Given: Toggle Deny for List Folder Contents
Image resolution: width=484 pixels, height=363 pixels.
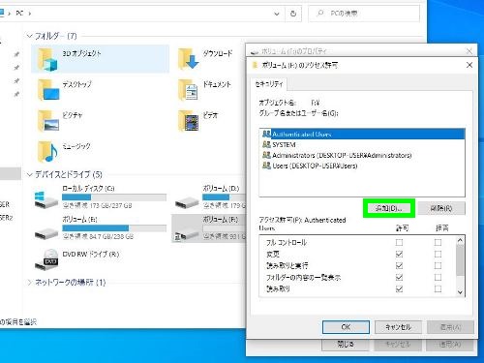Looking at the screenshot, I should [x=438, y=277].
